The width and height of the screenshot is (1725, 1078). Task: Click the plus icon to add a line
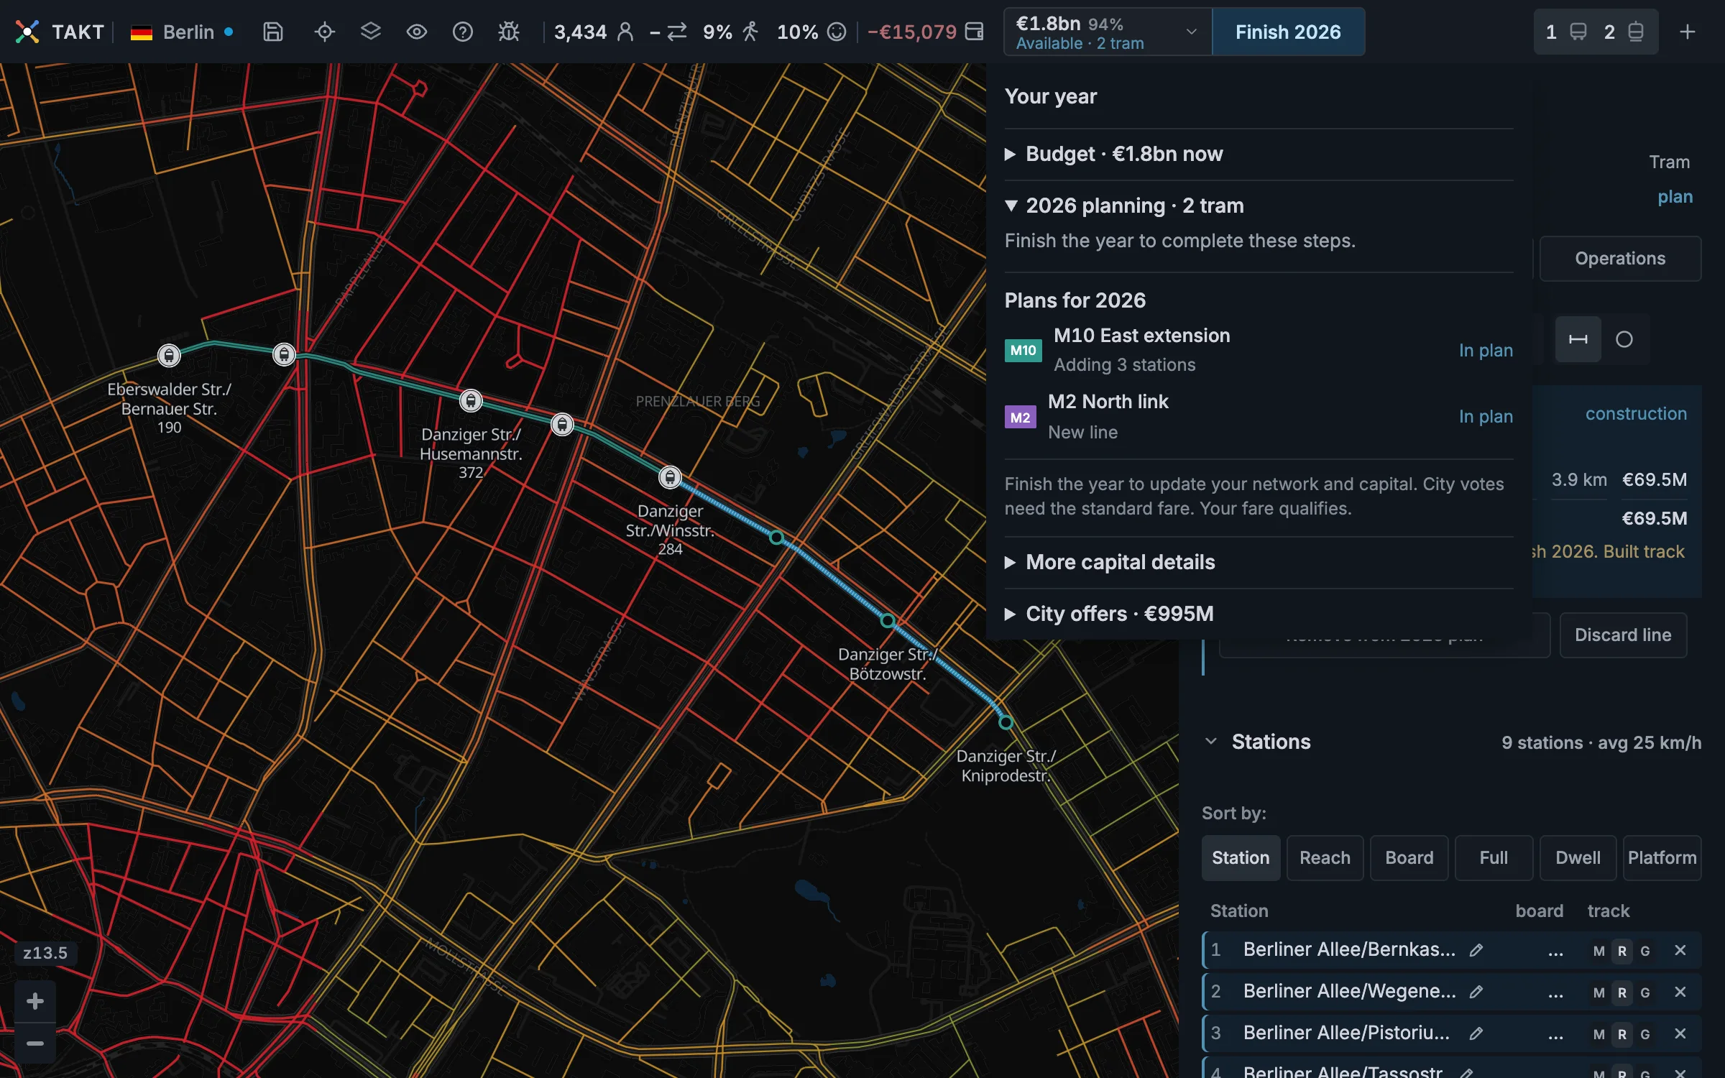tap(1688, 32)
